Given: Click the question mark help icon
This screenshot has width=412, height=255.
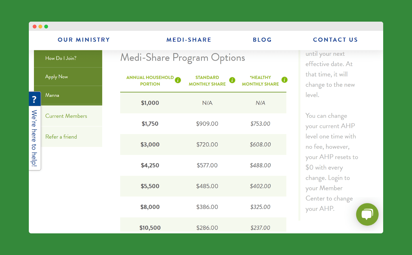Looking at the screenshot, I should [x=34, y=99].
